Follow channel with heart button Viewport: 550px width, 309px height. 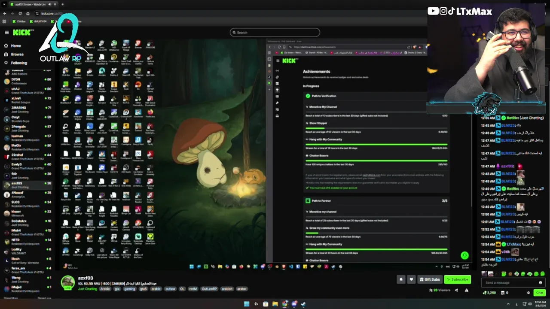click(x=411, y=279)
